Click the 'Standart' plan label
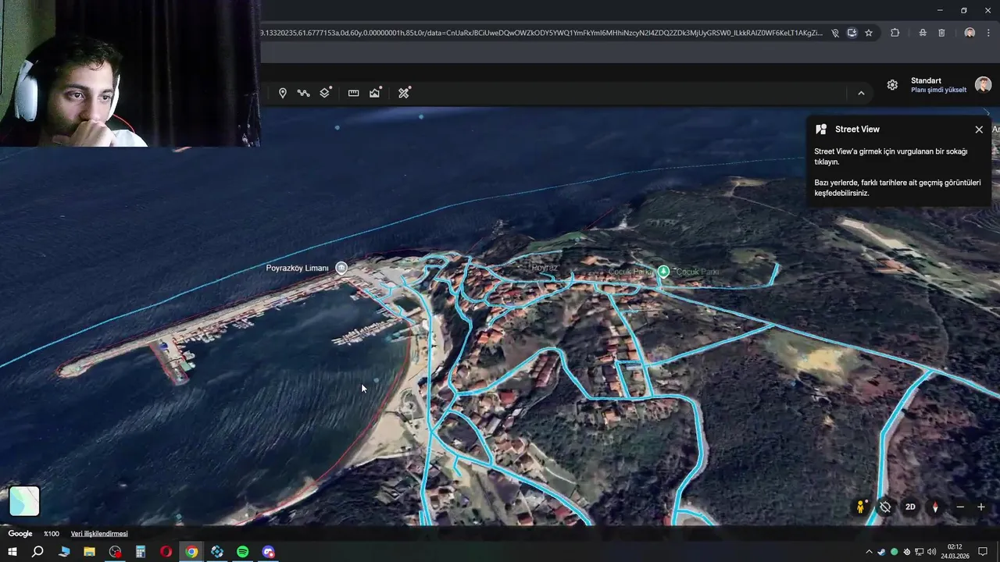This screenshot has height=562, width=1000. 926,80
